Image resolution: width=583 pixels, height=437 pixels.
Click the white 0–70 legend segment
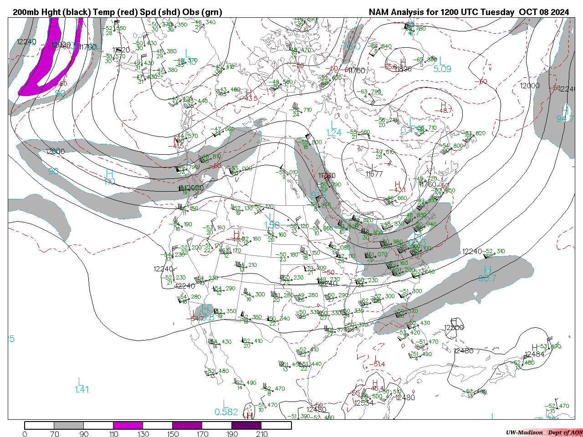[39, 425]
